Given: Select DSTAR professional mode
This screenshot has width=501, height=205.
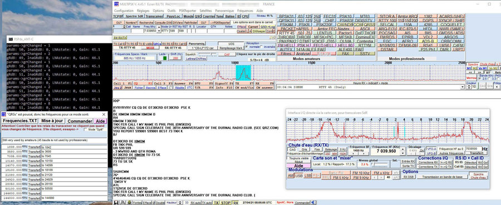Looking at the screenshot, I should 387,49.
